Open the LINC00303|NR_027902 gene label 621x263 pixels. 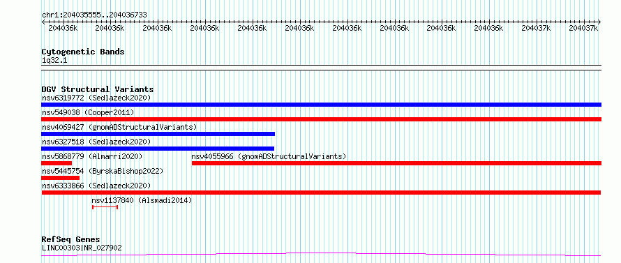pos(82,248)
